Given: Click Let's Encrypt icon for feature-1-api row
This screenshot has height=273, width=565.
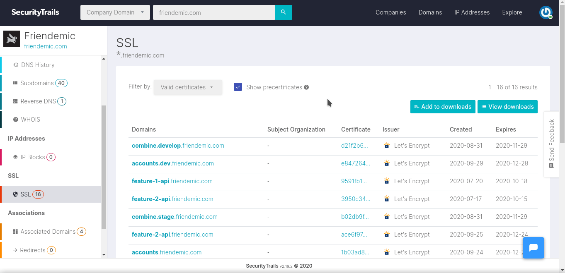Looking at the screenshot, I should (387, 181).
